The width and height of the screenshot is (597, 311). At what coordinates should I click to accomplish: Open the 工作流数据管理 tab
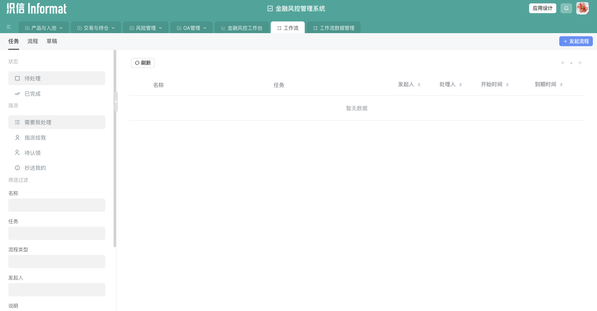point(334,28)
